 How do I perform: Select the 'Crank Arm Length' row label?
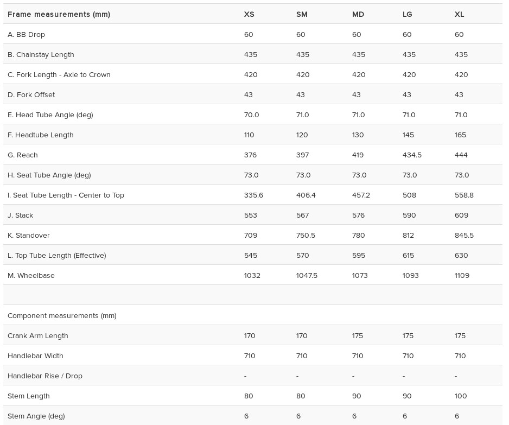pyautogui.click(x=38, y=335)
